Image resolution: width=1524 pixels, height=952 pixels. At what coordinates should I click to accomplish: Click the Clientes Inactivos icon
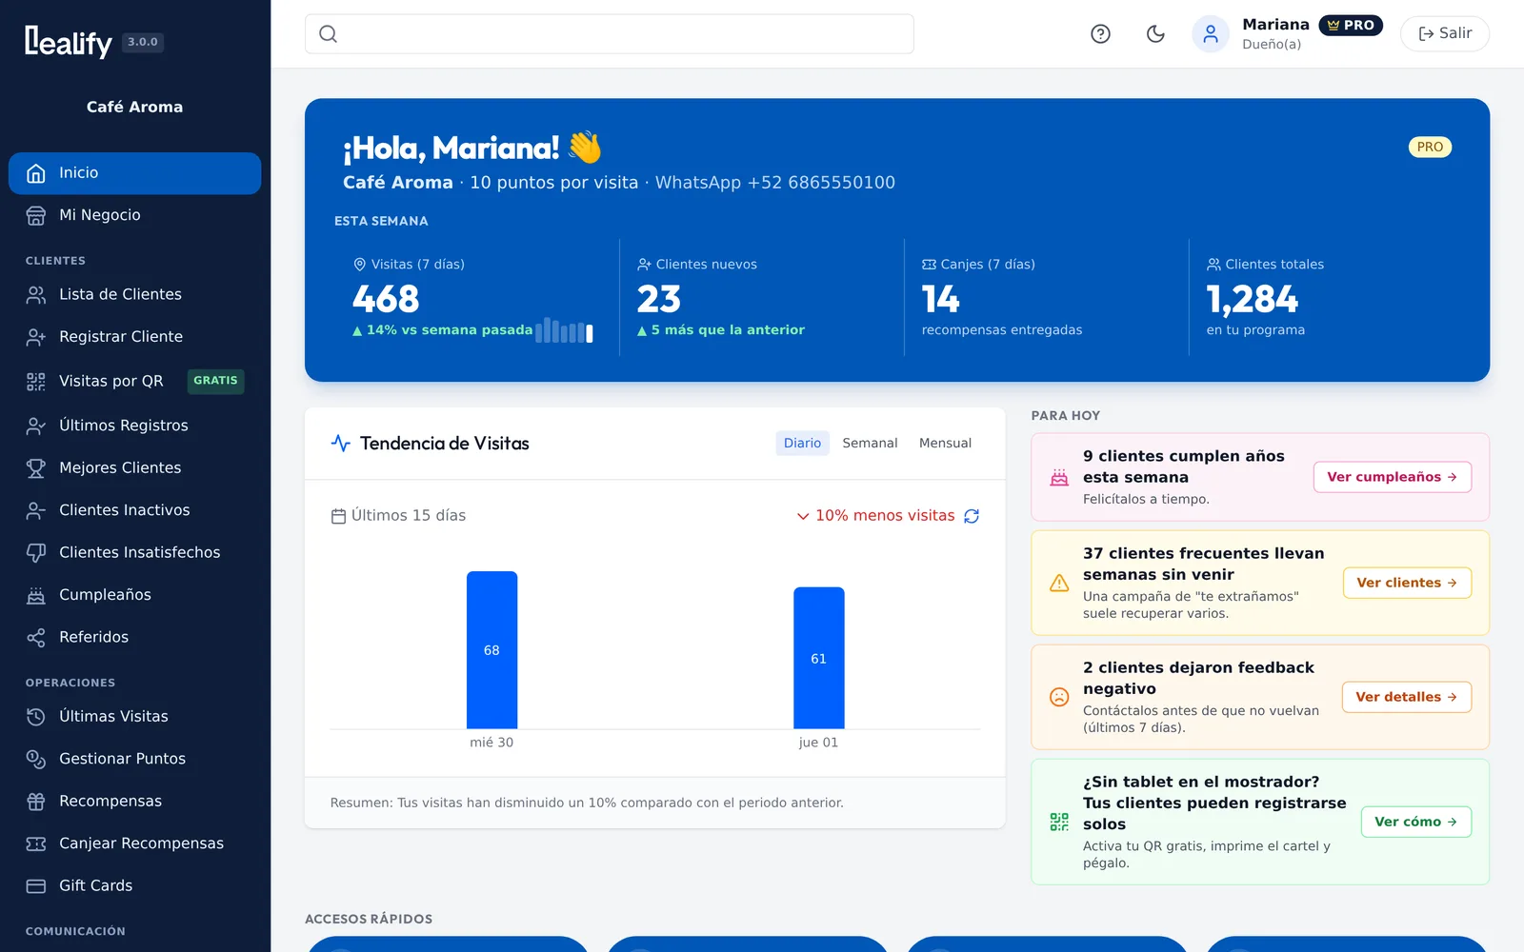[36, 510]
